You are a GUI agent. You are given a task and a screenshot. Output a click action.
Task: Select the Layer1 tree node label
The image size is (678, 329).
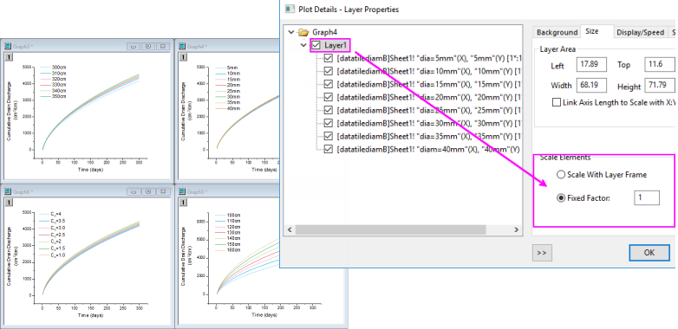pyautogui.click(x=336, y=45)
